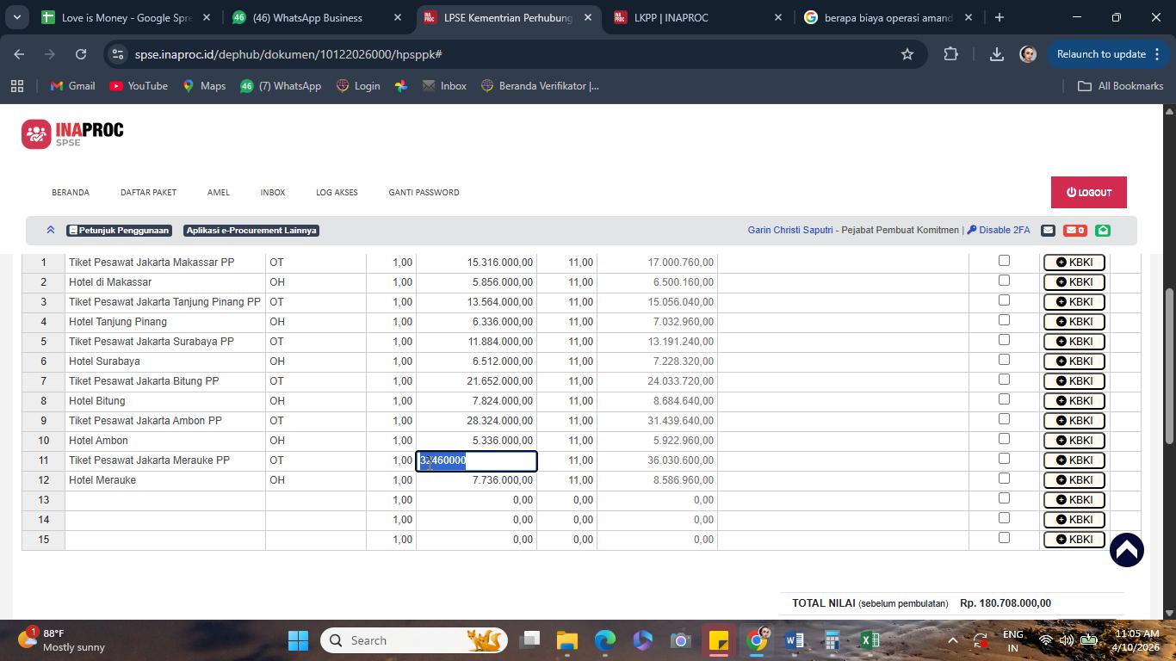Open LOG AKSES menu item
Viewport: 1176px width, 661px height.
(337, 192)
